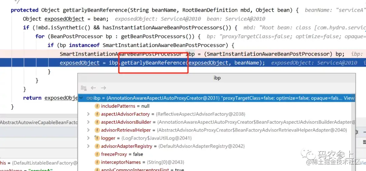Click the field icon next to freezeProxy
Screen dimensions: 366x171
tap(97, 154)
